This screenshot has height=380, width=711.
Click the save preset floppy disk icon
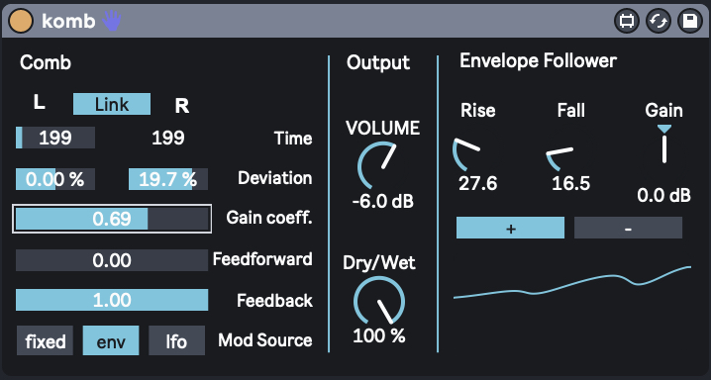689,22
